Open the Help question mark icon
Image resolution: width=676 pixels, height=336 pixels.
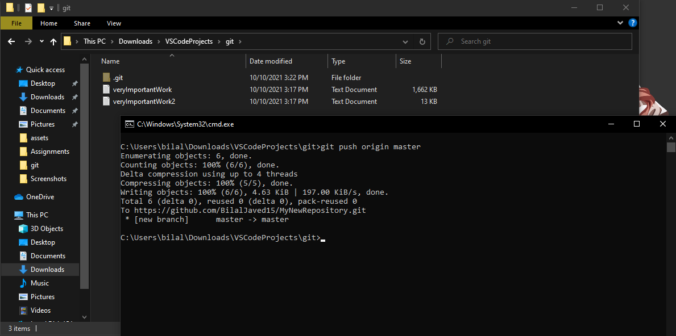pos(632,23)
